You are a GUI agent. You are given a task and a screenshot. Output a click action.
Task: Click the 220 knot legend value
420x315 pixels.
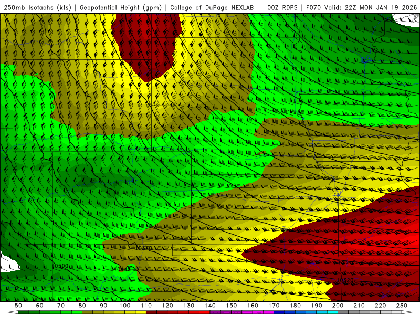381,306
